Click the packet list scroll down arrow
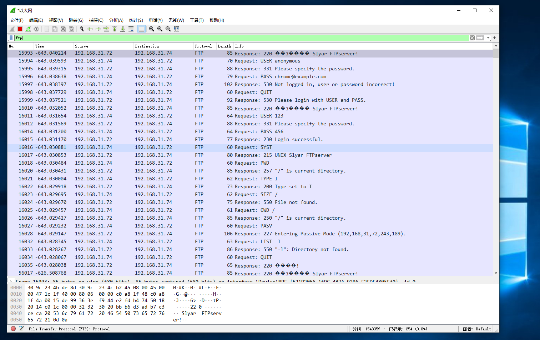Image resolution: width=540 pixels, height=340 pixels. (496, 273)
